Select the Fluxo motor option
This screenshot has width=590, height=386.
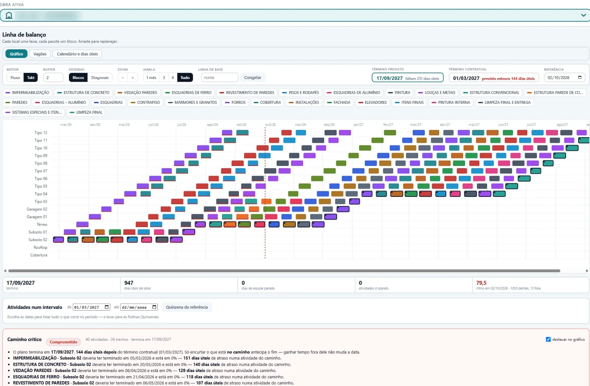(15, 78)
